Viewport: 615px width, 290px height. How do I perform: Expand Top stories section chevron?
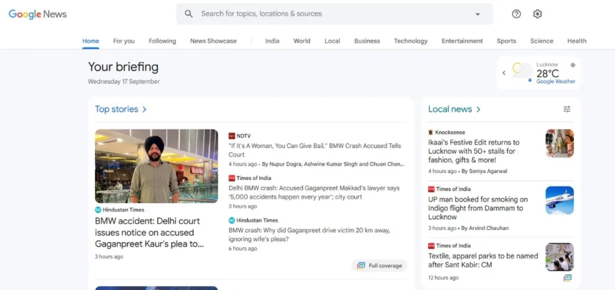145,109
